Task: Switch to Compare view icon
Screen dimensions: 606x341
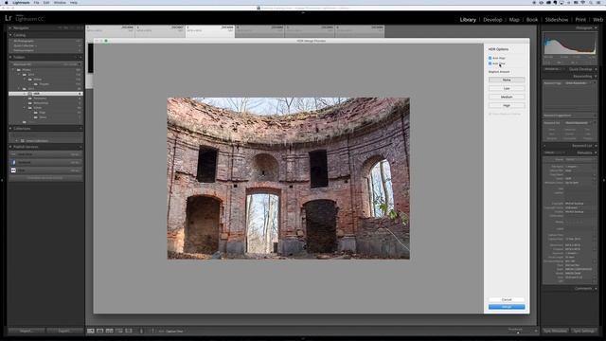Action: (x=110, y=331)
